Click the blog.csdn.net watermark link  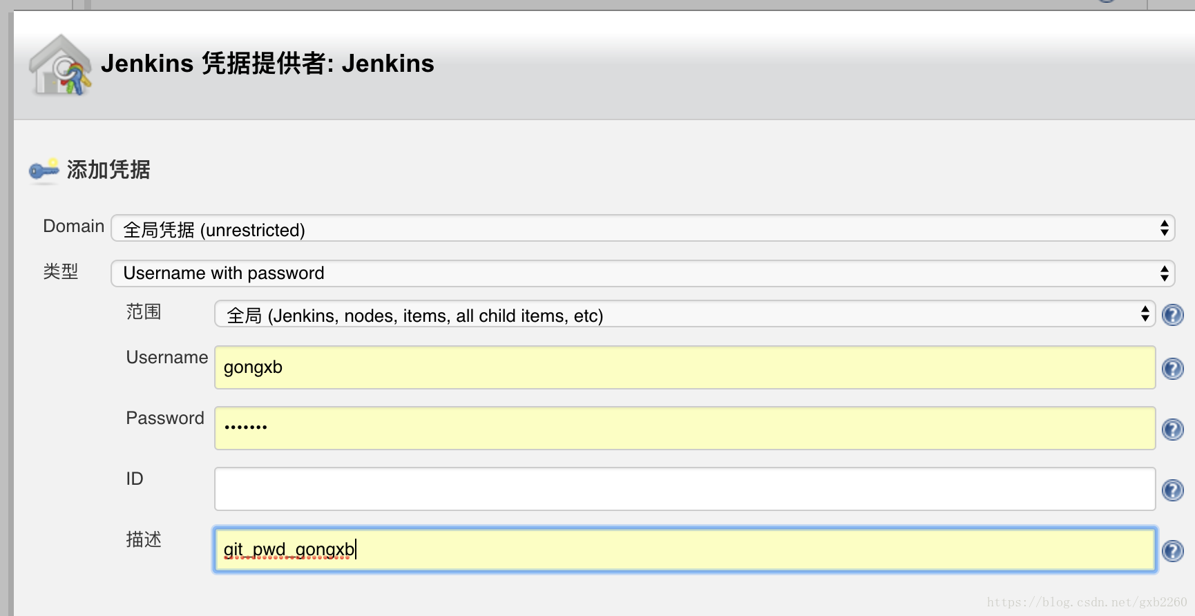pyautogui.click(x=1087, y=602)
